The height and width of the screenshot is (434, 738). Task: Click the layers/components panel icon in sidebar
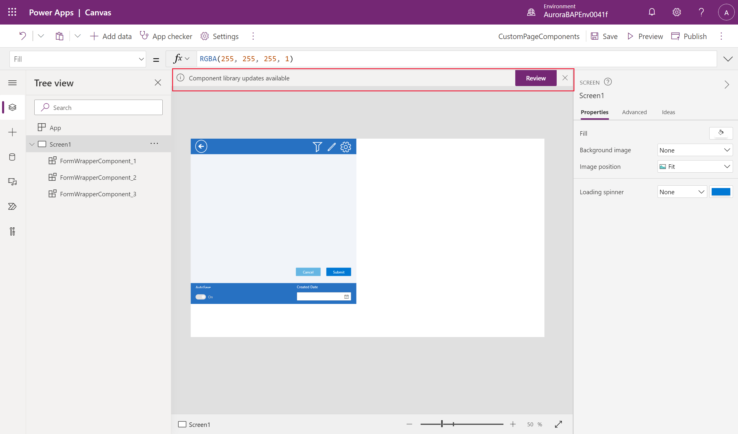[12, 107]
